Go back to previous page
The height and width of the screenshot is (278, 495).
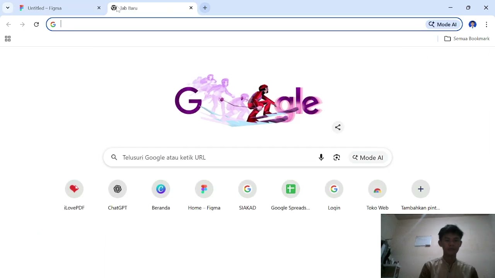9,24
